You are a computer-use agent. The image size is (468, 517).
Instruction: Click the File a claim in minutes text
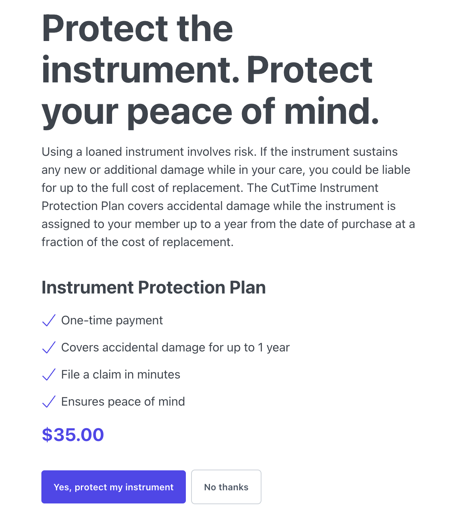(x=121, y=374)
